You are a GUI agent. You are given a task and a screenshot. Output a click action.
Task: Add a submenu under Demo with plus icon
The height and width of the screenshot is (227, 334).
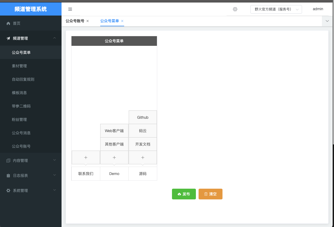pos(114,158)
